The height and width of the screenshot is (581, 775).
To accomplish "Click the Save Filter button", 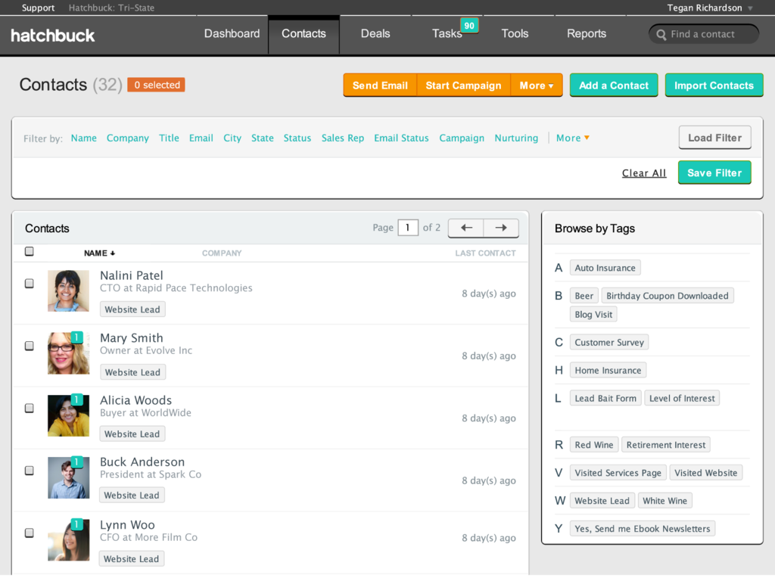I will [x=714, y=173].
